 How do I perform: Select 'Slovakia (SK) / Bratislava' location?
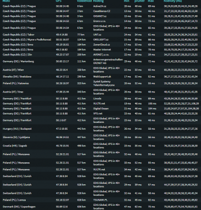tap(17, 77)
